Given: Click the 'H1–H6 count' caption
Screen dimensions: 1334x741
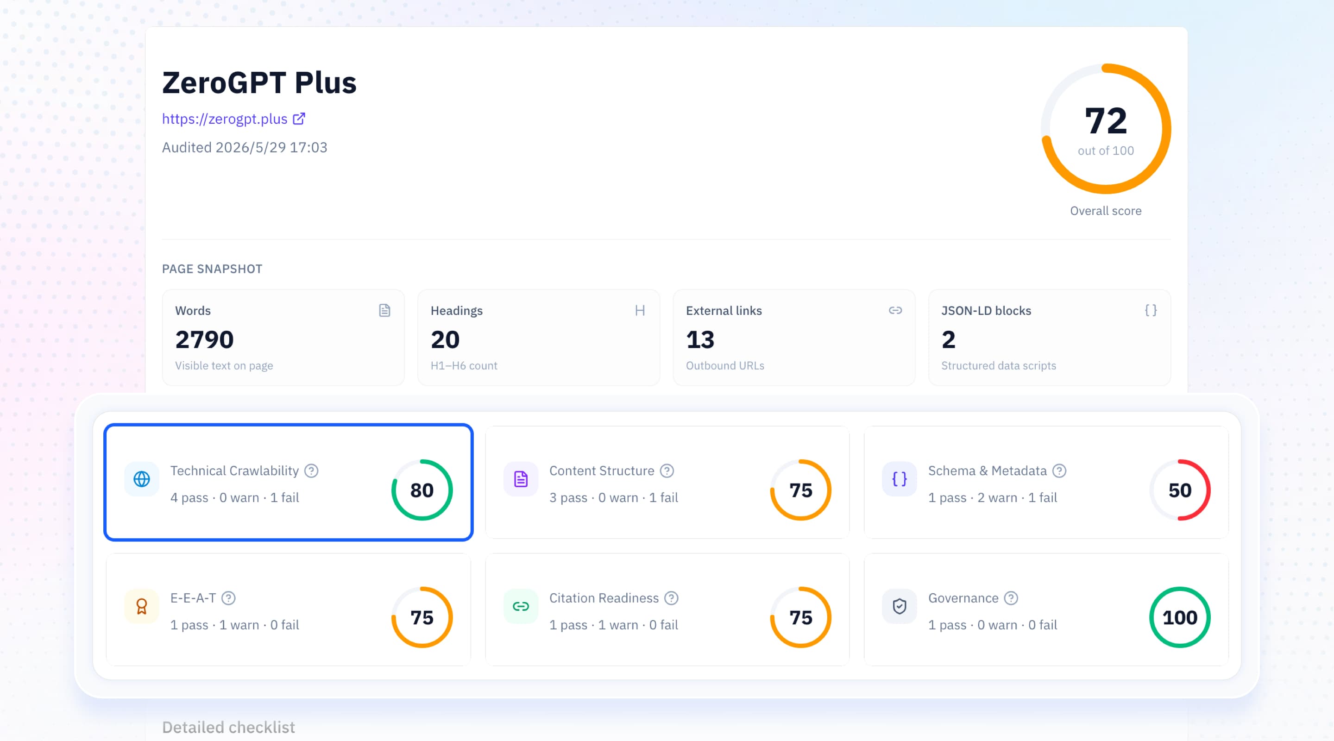Looking at the screenshot, I should pos(464,365).
